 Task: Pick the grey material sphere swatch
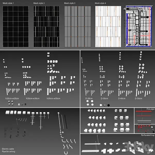coord(104,105)
